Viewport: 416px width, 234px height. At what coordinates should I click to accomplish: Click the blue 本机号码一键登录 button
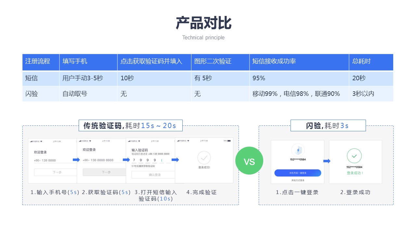pyautogui.click(x=298, y=173)
